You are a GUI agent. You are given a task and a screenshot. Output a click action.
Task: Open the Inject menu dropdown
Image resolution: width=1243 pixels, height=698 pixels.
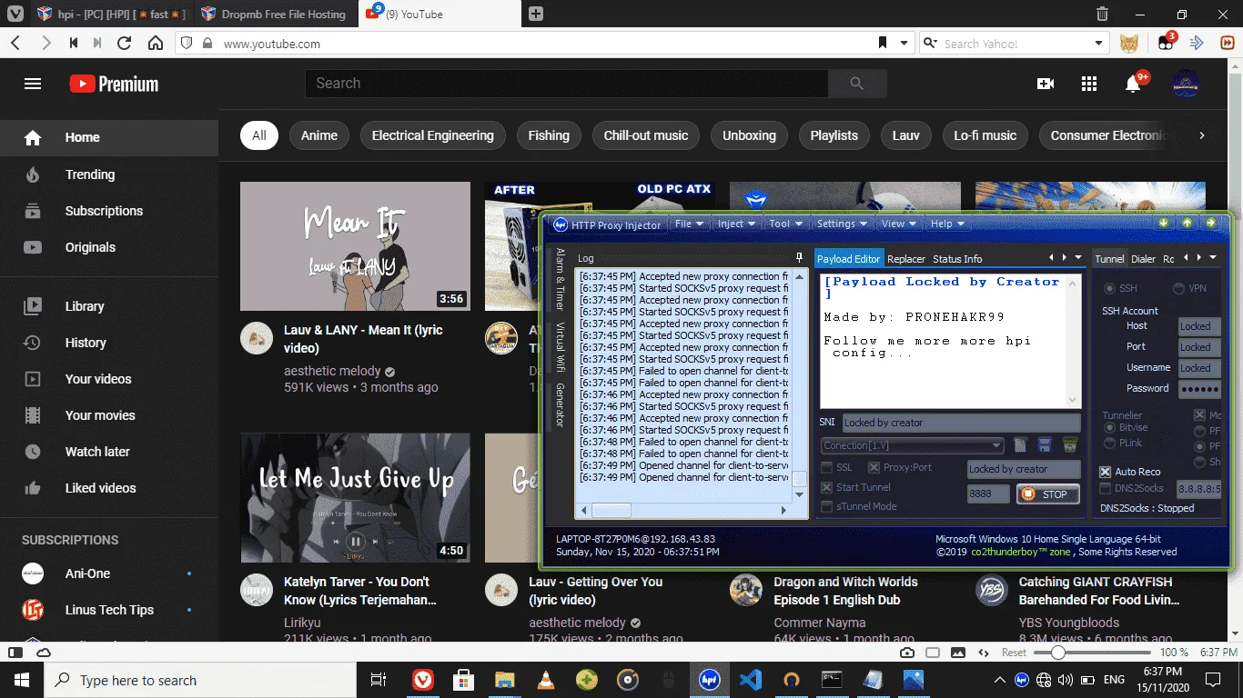coord(736,224)
